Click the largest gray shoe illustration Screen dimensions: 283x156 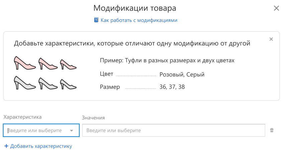click(25, 83)
